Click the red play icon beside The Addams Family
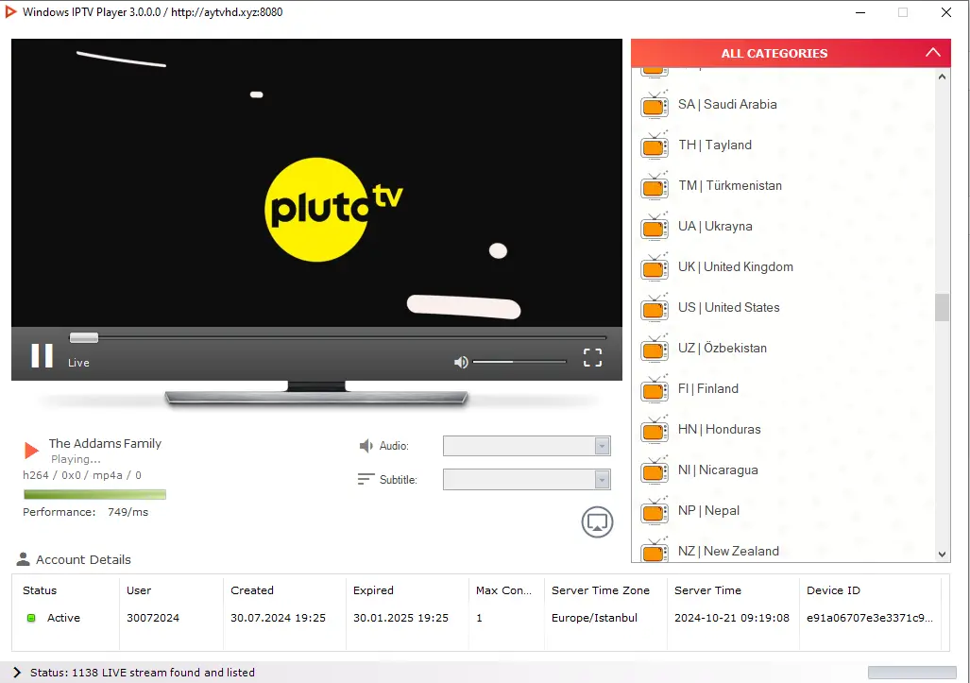970x683 pixels. 31,451
